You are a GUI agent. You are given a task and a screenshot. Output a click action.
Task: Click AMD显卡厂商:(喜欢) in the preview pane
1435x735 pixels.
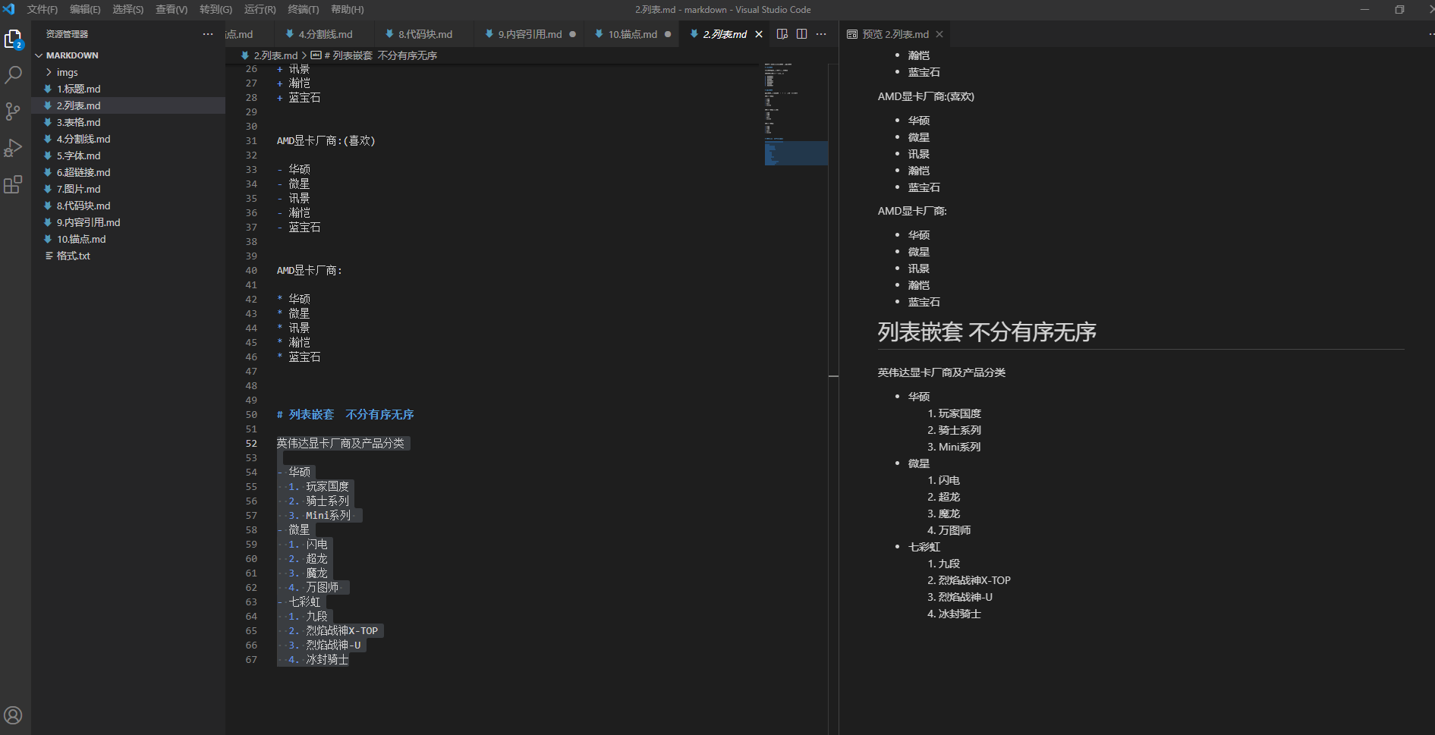[x=926, y=96]
